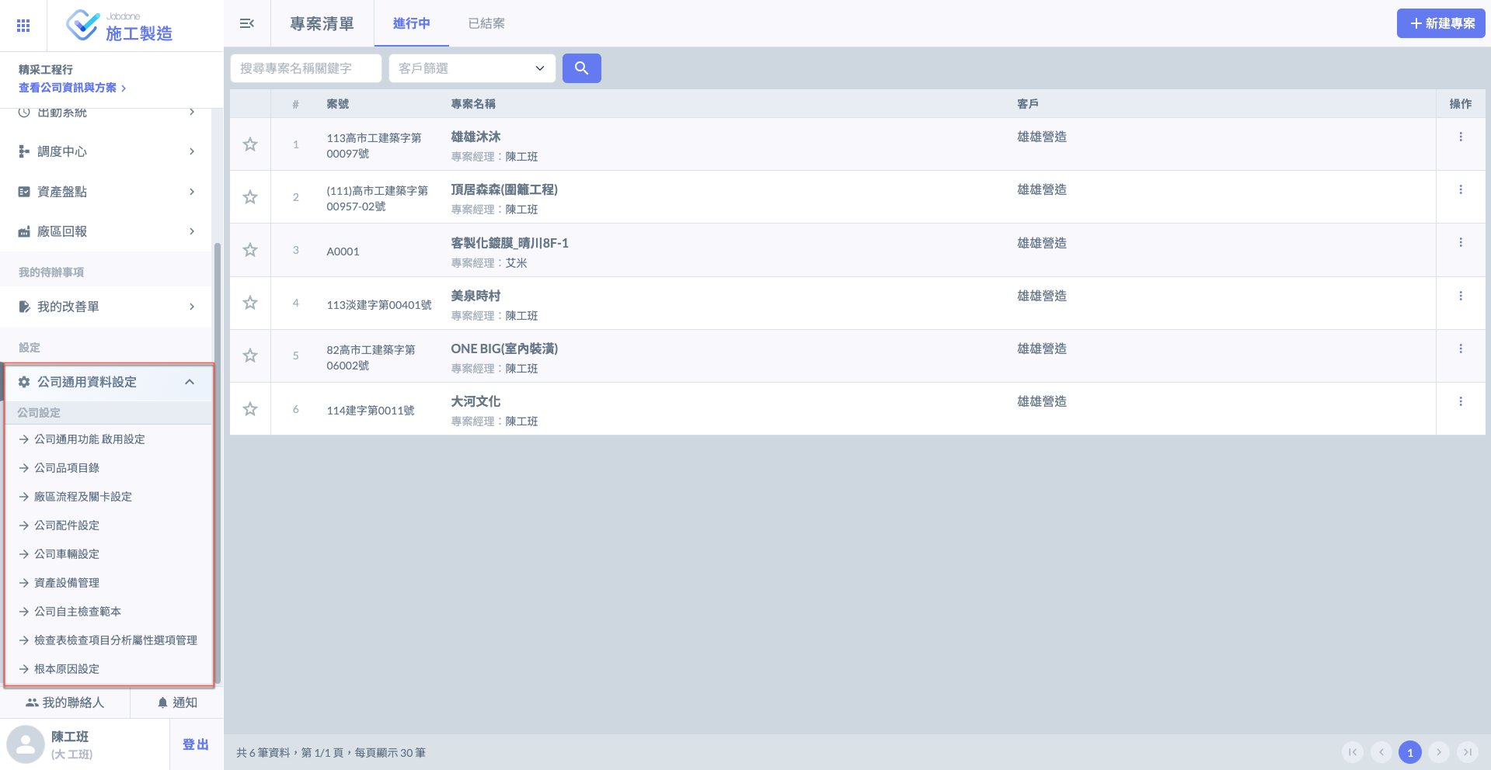Collapse sidebar using the menu fold icon
The height and width of the screenshot is (770, 1491).
pyautogui.click(x=247, y=23)
